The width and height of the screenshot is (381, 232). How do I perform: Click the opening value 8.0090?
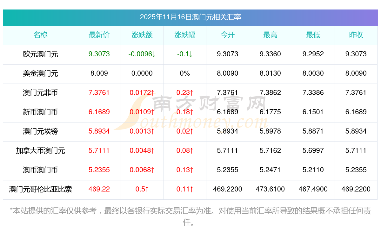click(x=228, y=73)
